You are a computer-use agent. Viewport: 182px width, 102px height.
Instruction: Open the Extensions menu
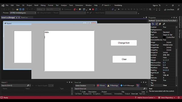click(79, 5)
